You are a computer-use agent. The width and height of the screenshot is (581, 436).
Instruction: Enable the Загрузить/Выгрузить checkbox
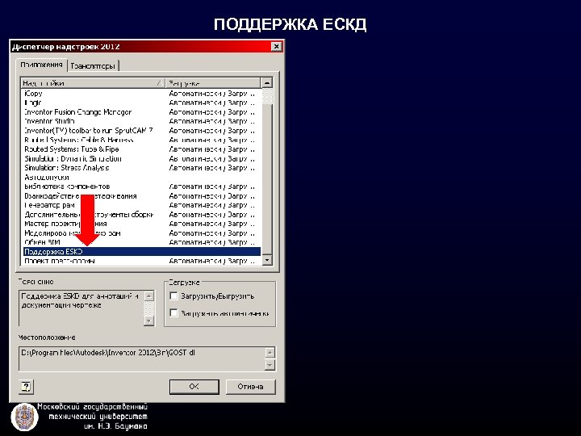[173, 296]
